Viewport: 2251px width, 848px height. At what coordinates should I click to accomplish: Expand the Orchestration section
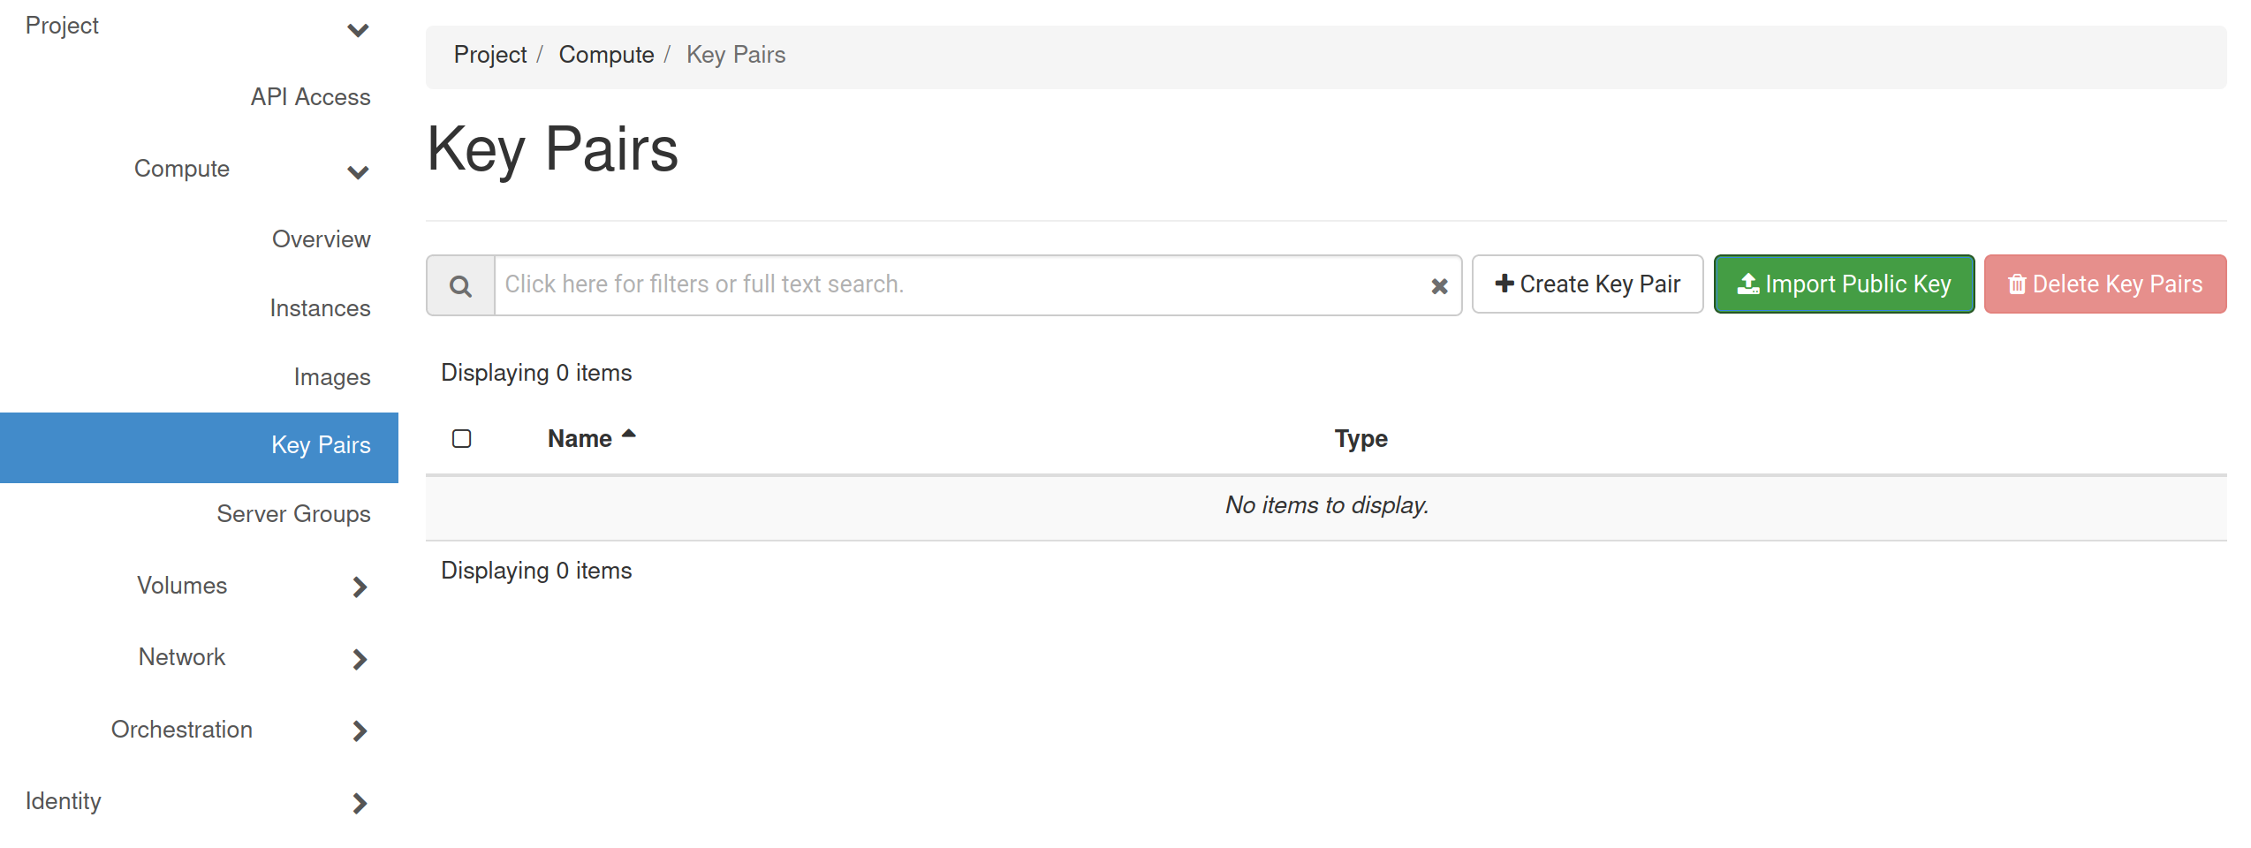coord(359,731)
